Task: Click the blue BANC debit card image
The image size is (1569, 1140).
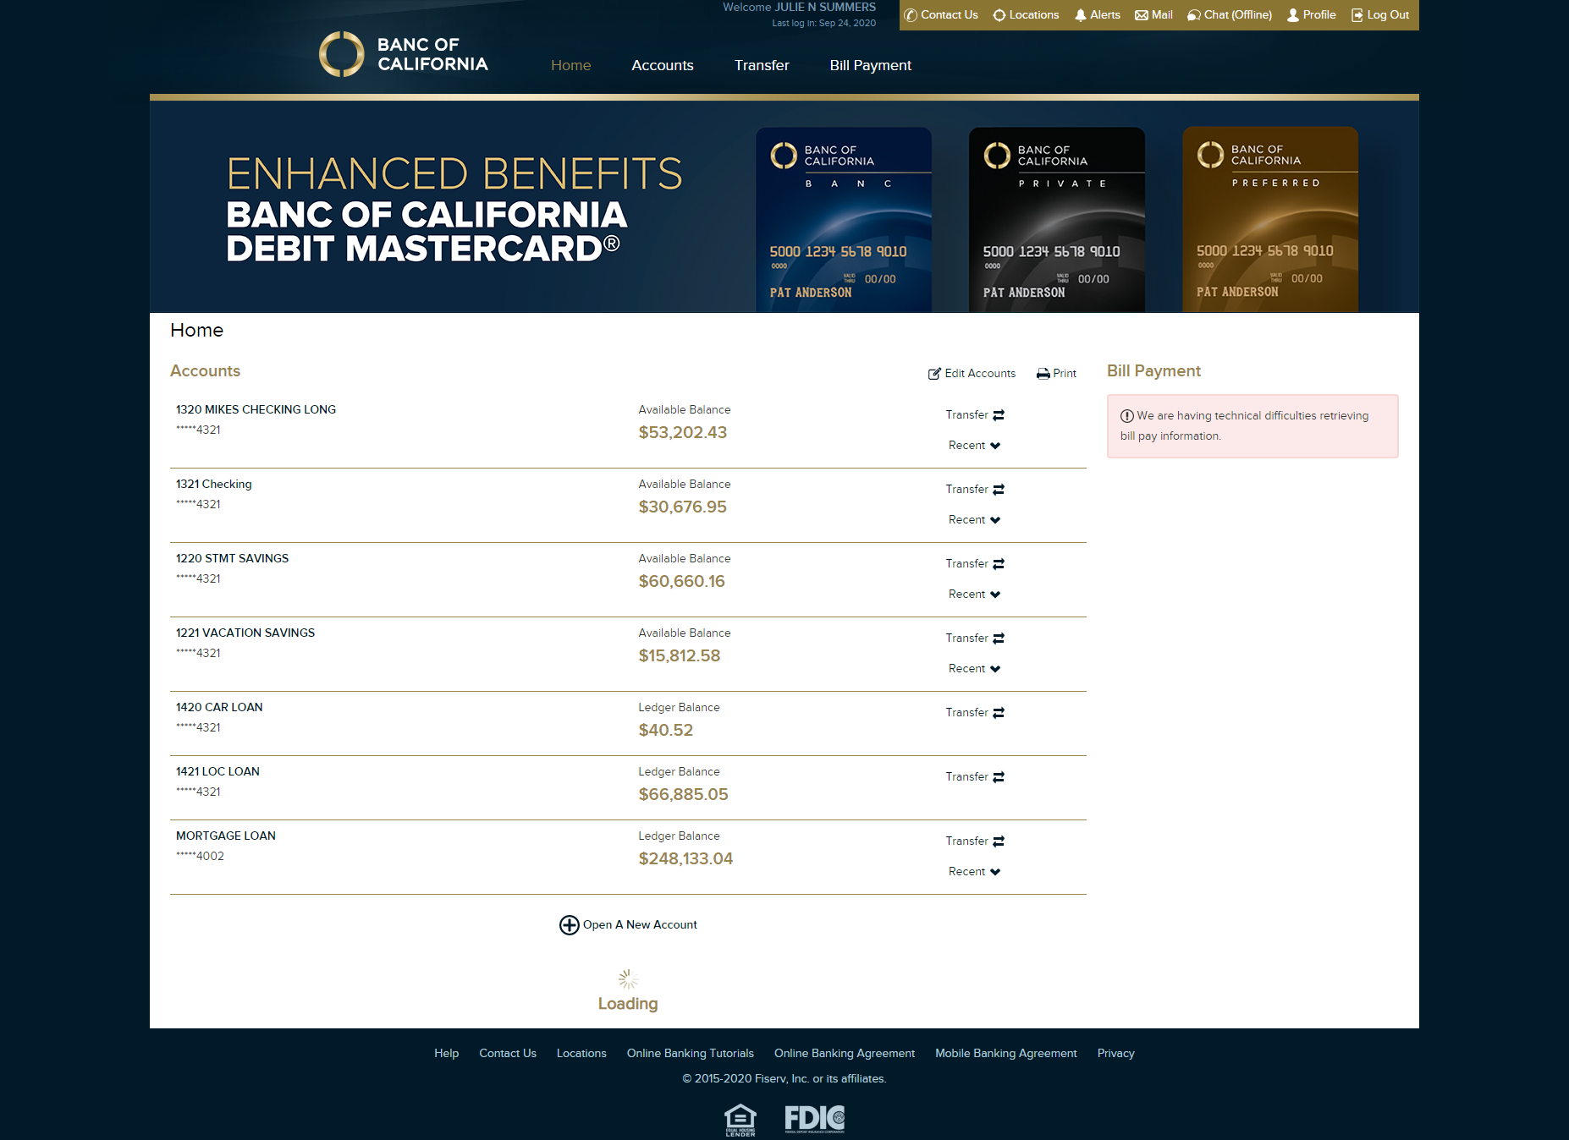Action: pyautogui.click(x=844, y=220)
